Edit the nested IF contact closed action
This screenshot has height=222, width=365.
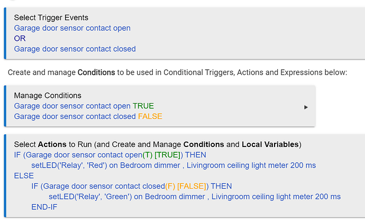(132, 186)
